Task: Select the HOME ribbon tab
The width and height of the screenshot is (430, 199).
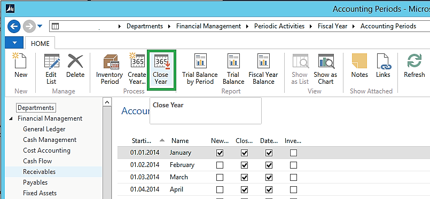Action: (40, 44)
